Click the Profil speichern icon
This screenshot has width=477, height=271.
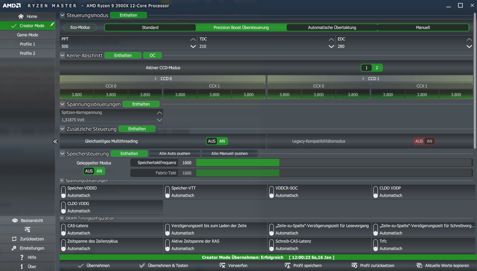pyautogui.click(x=287, y=265)
